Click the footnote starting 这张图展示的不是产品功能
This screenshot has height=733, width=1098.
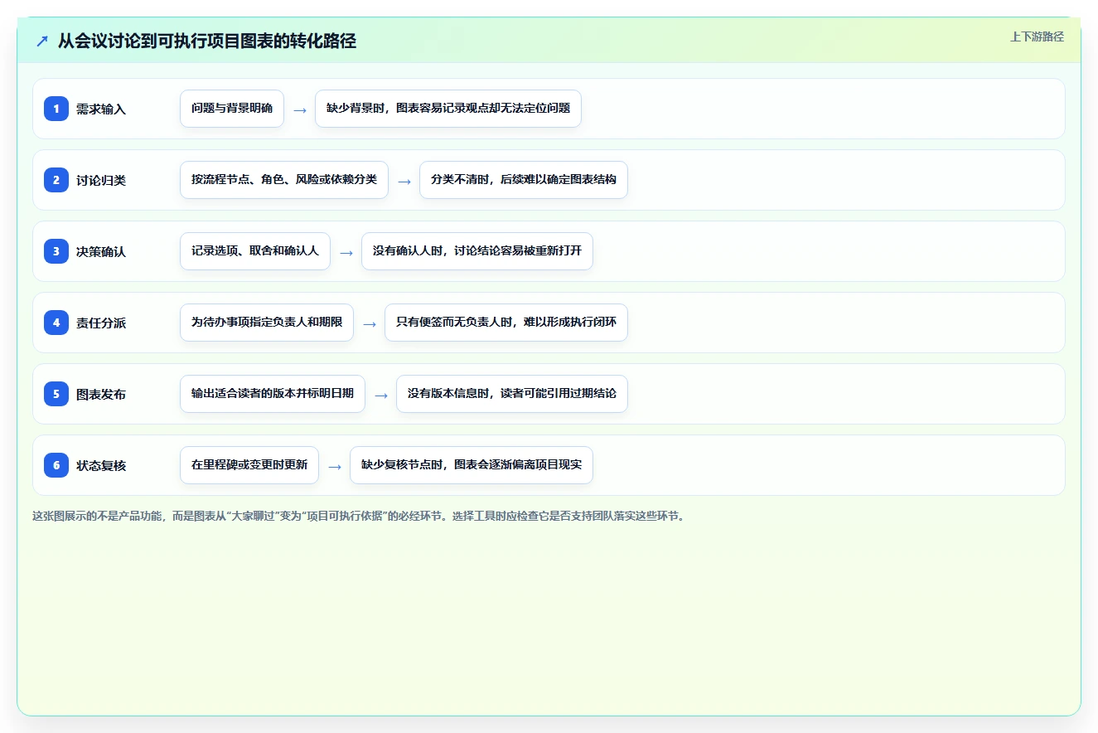pos(360,516)
